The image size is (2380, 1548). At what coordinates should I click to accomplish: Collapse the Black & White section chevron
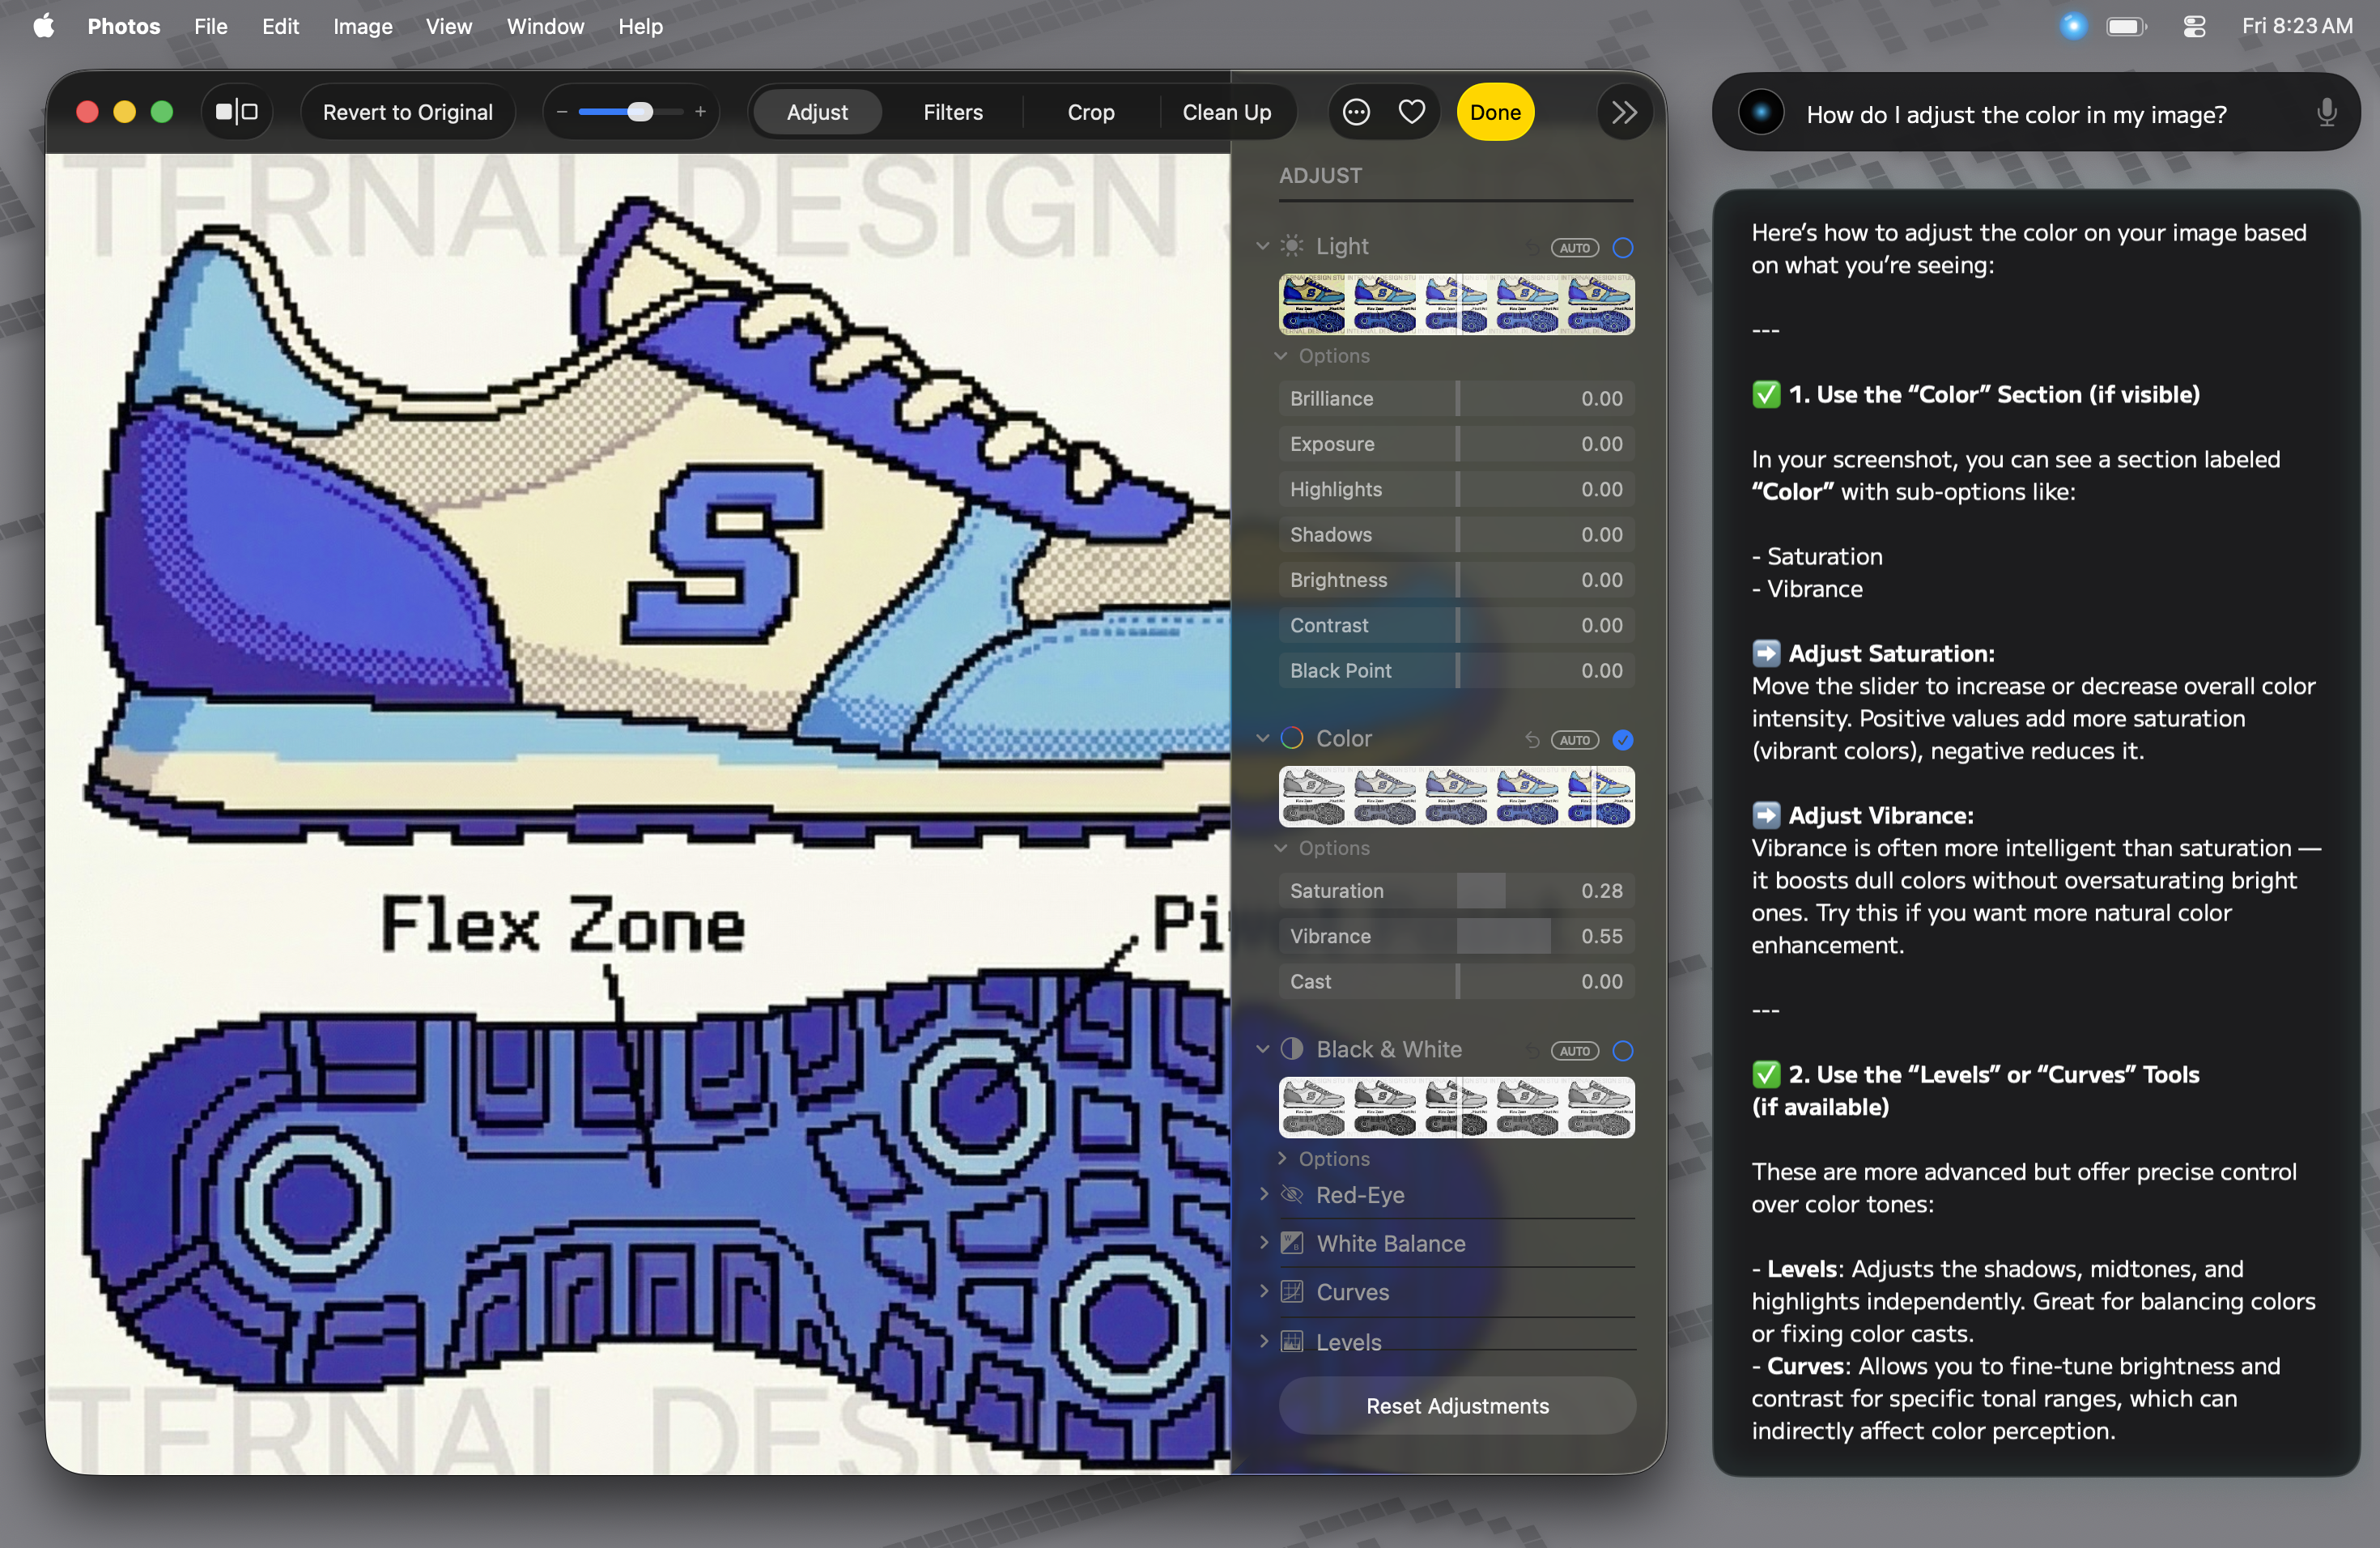[x=1263, y=1049]
